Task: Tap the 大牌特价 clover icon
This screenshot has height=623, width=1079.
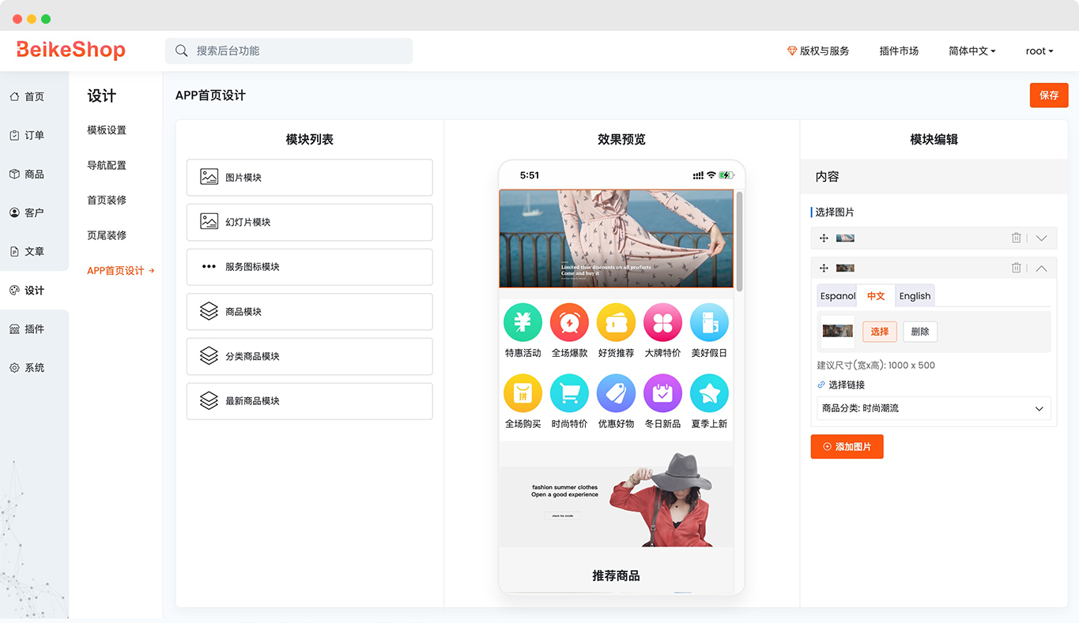Action: click(662, 322)
